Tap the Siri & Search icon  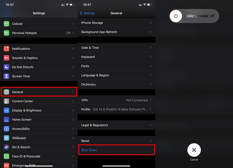[6, 147]
